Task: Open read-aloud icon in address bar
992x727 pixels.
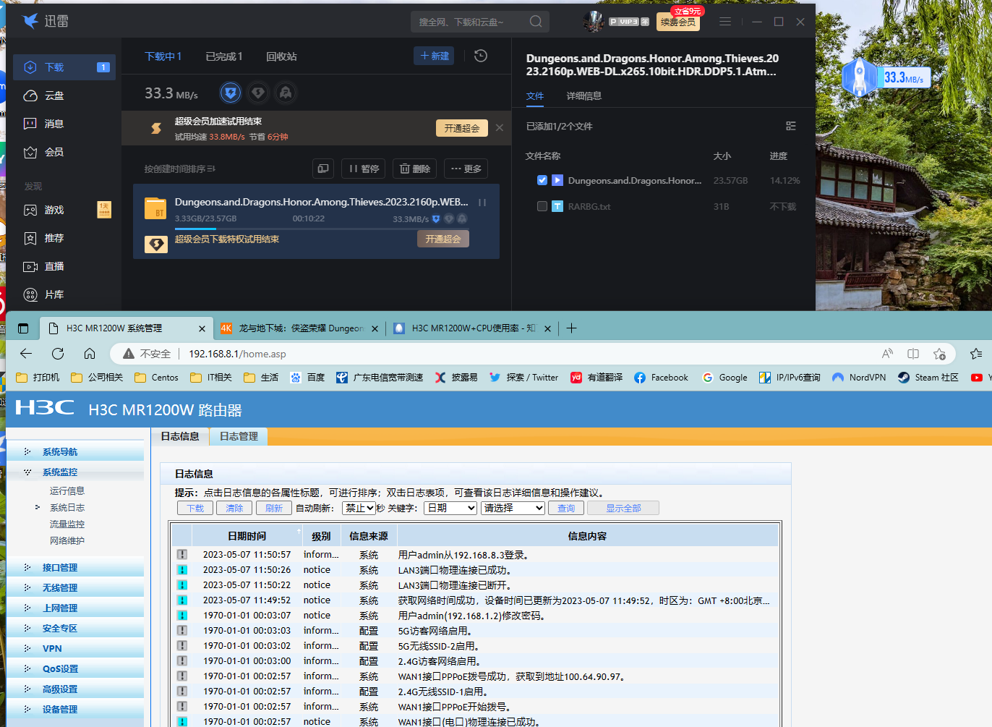Action: (887, 354)
